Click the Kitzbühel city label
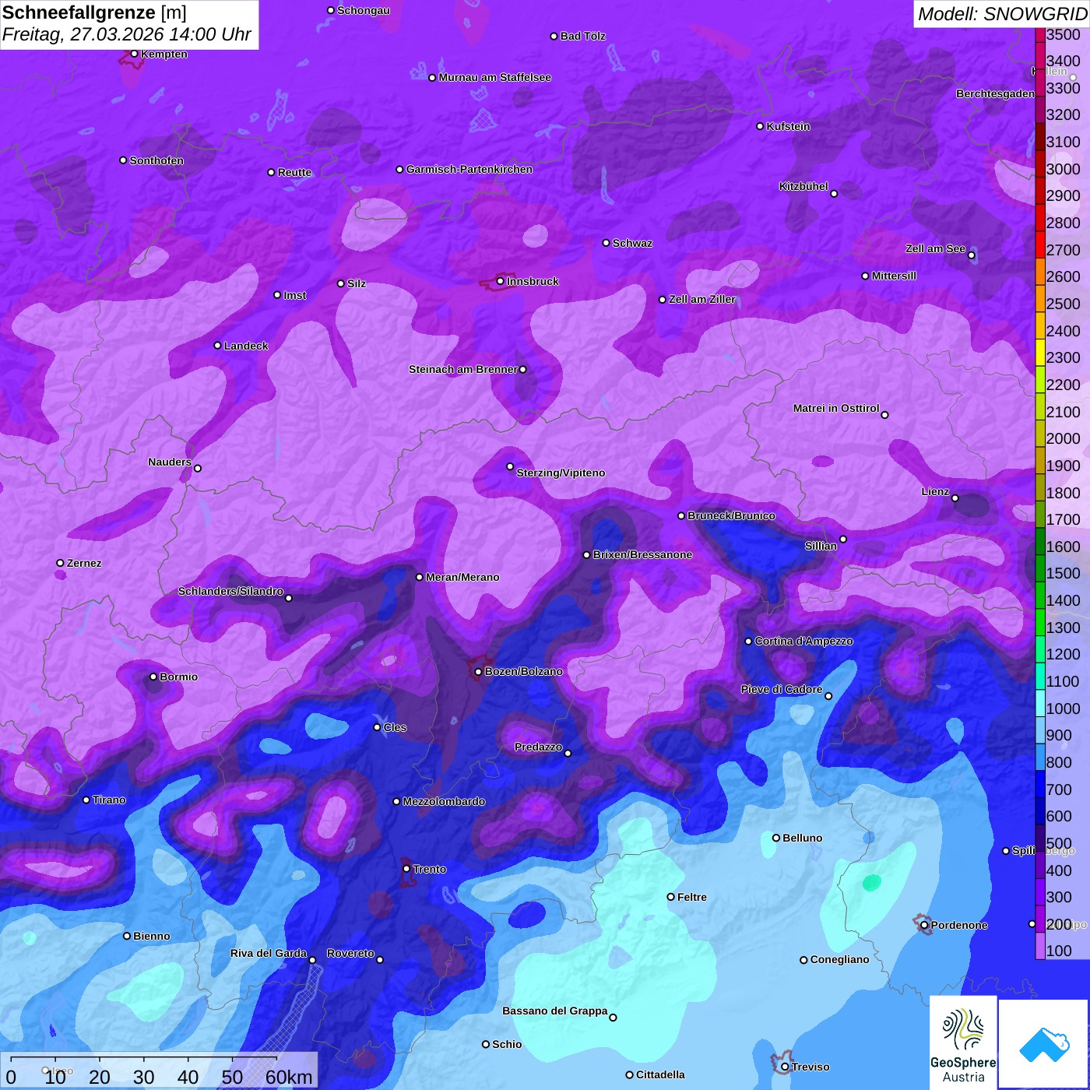 point(803,186)
